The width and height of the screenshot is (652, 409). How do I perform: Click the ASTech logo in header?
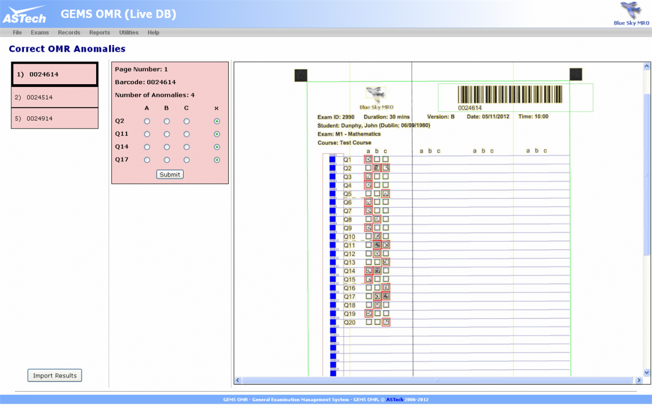(x=24, y=15)
